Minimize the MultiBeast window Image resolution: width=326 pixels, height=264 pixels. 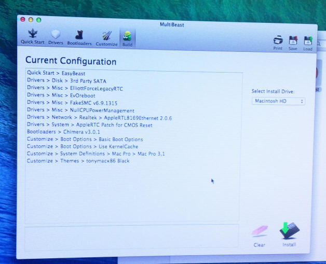(x=31, y=20)
